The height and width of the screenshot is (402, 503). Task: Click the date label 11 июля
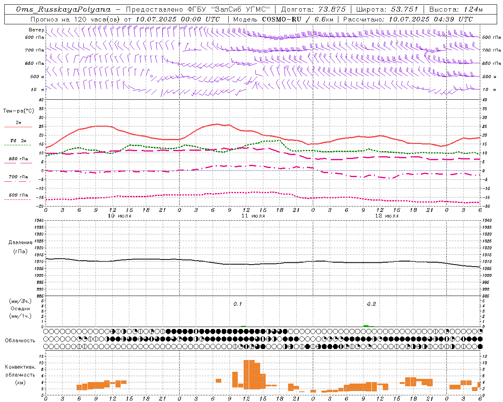(x=253, y=216)
